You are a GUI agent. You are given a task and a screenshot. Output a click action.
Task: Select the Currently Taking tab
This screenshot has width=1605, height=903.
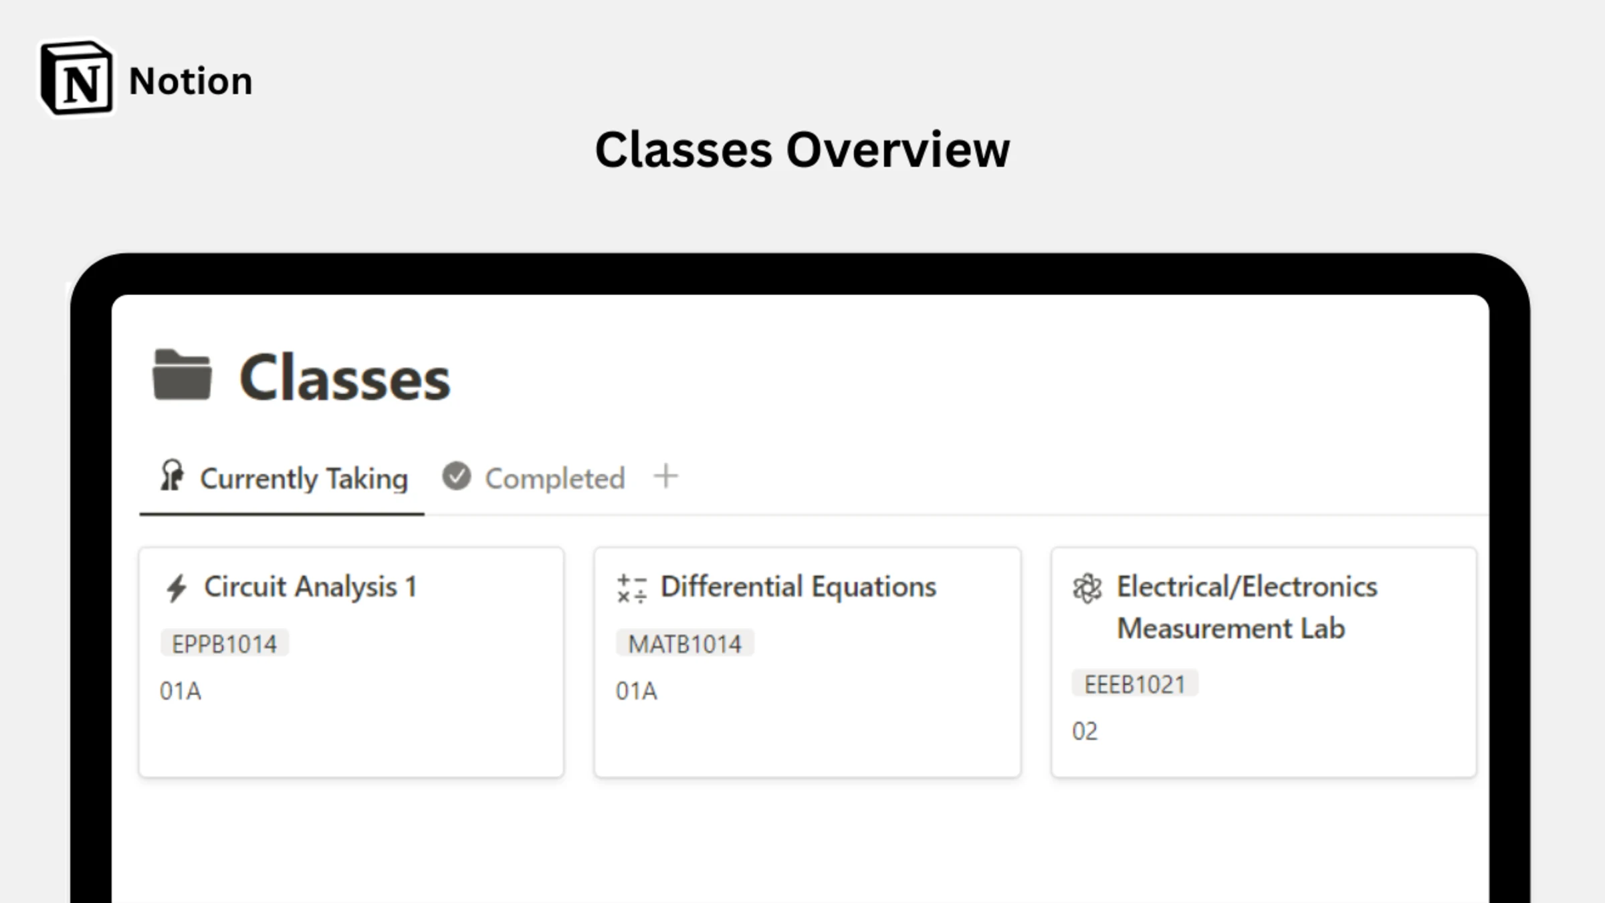click(303, 477)
